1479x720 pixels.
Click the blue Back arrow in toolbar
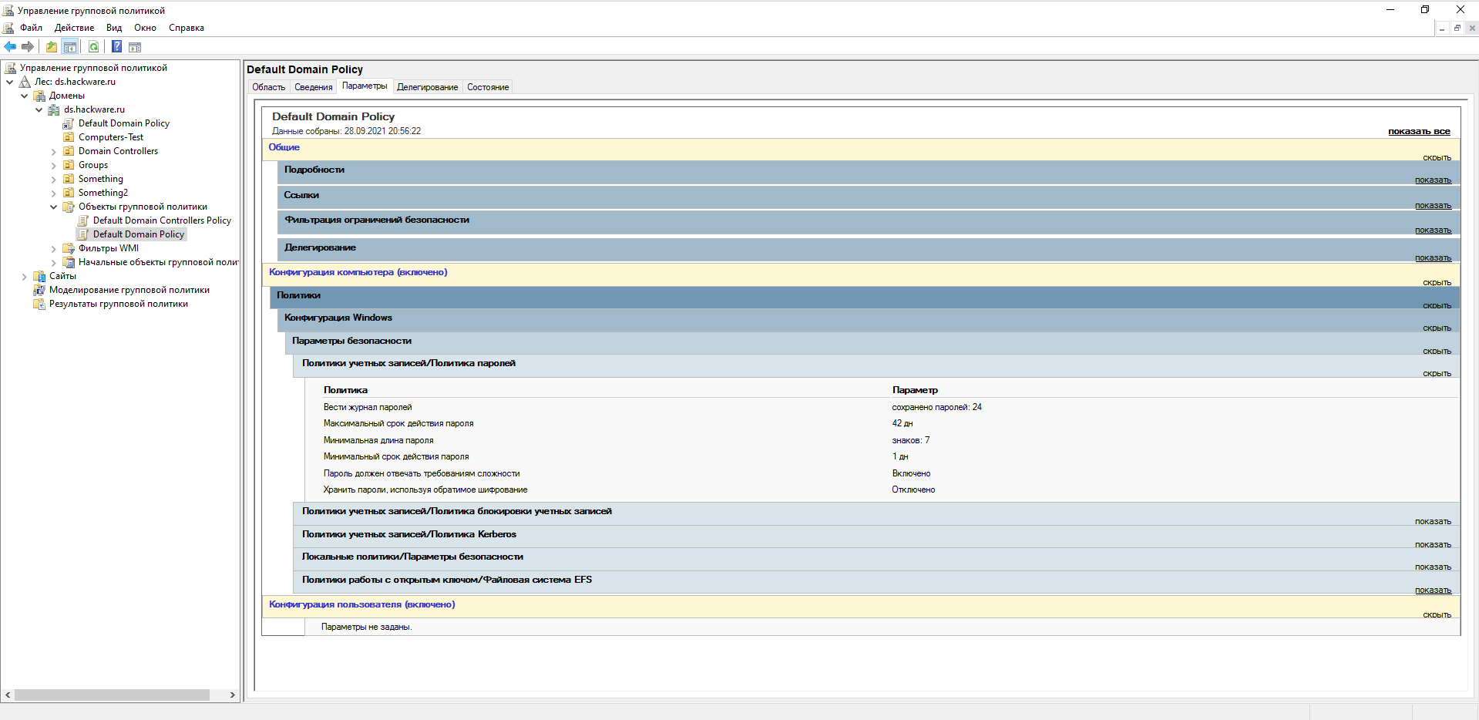pyautogui.click(x=10, y=47)
